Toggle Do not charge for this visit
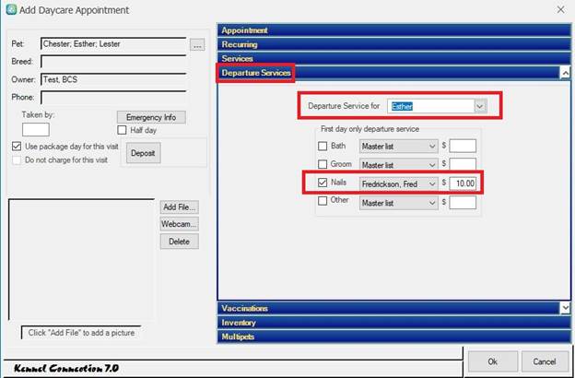The width and height of the screenshot is (575, 378). [x=17, y=160]
